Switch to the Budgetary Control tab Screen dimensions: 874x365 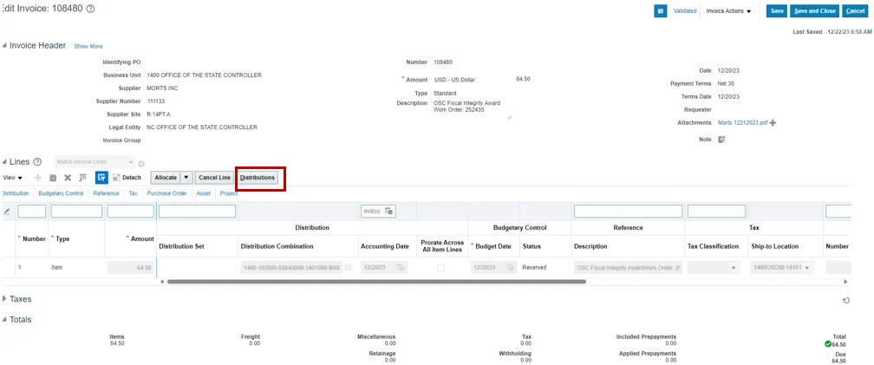click(61, 193)
